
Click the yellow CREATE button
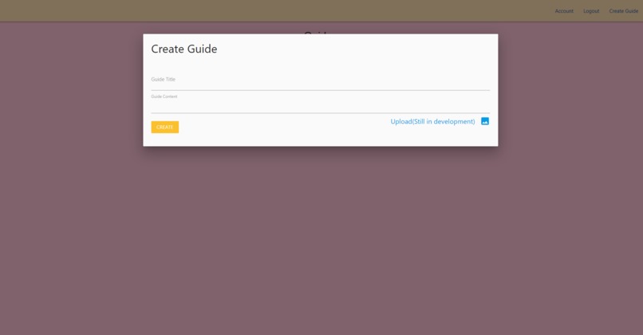(x=165, y=127)
